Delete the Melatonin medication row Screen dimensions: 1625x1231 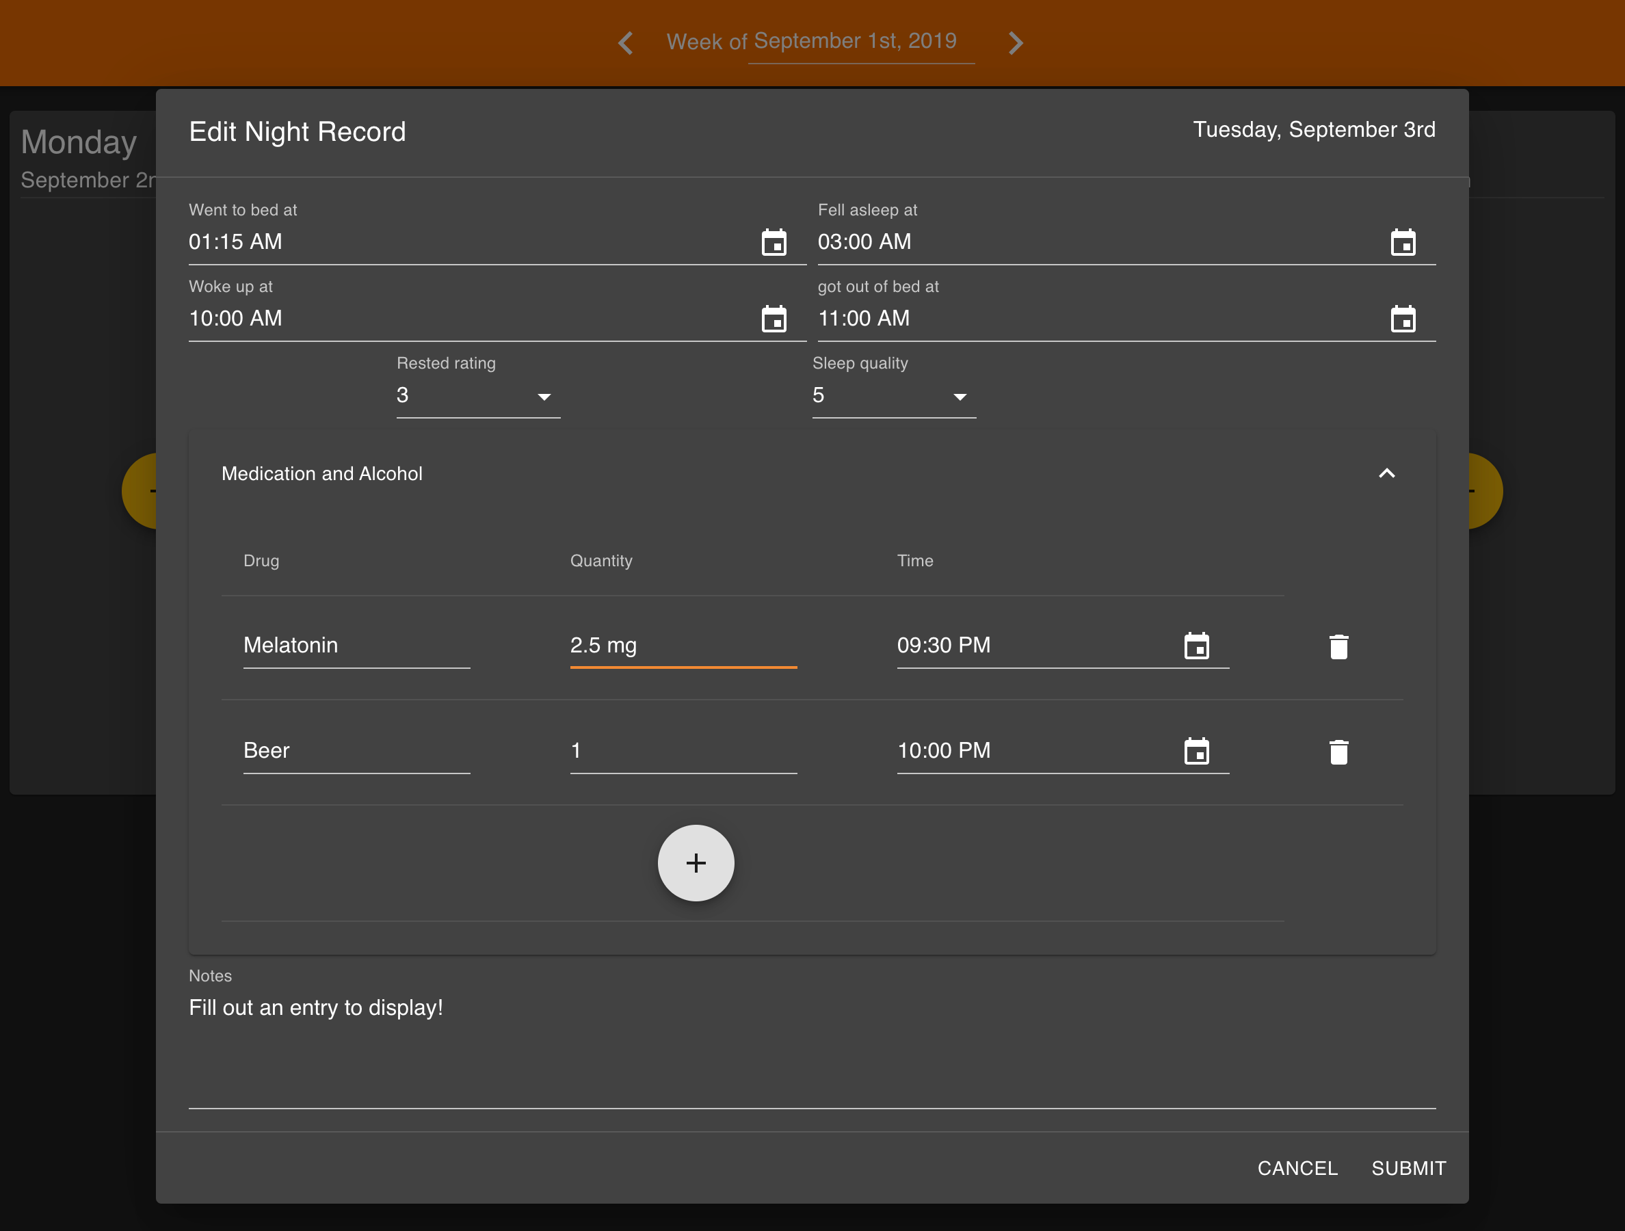pyautogui.click(x=1338, y=646)
